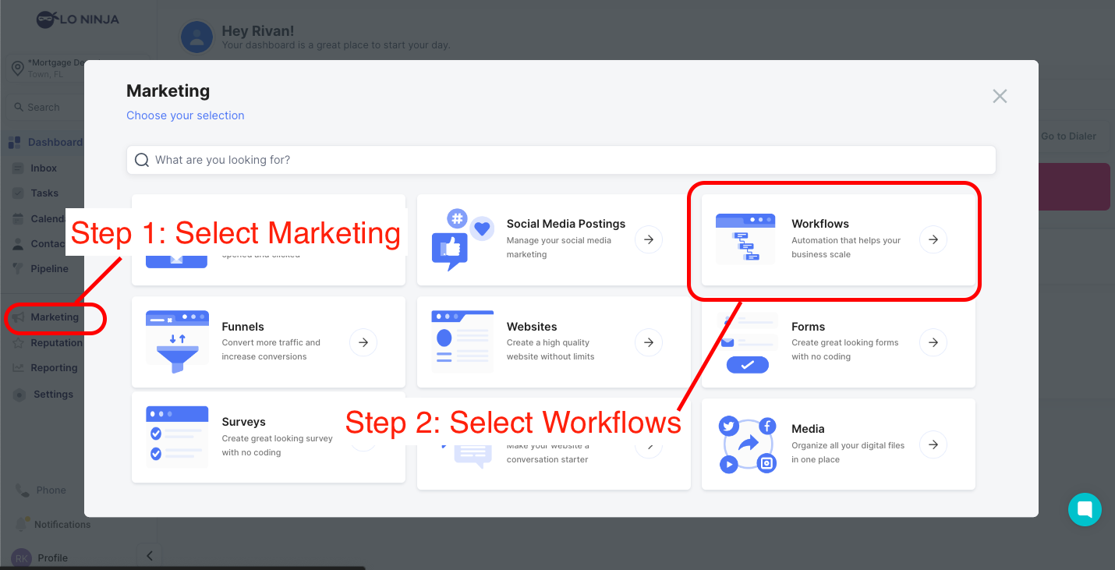Select the Workflows card title
The image size is (1115, 570).
click(820, 224)
